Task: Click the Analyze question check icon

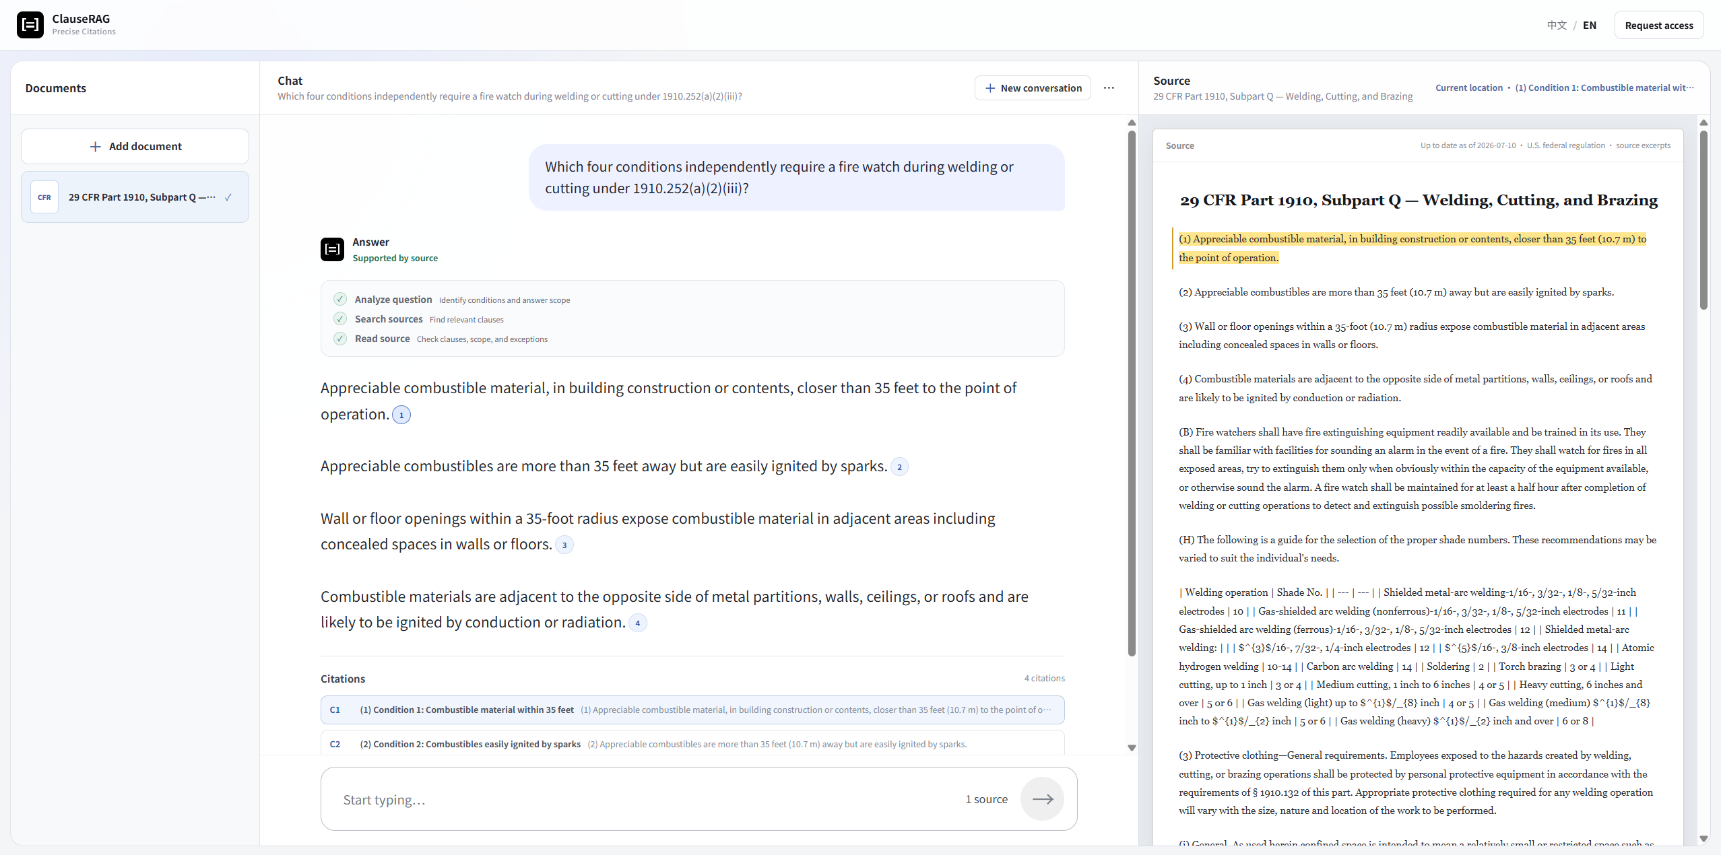Action: pos(340,299)
